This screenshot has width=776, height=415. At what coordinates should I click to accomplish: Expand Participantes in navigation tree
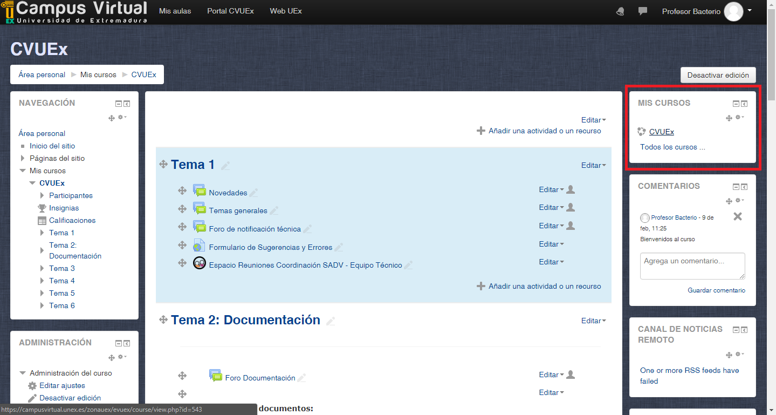click(43, 195)
